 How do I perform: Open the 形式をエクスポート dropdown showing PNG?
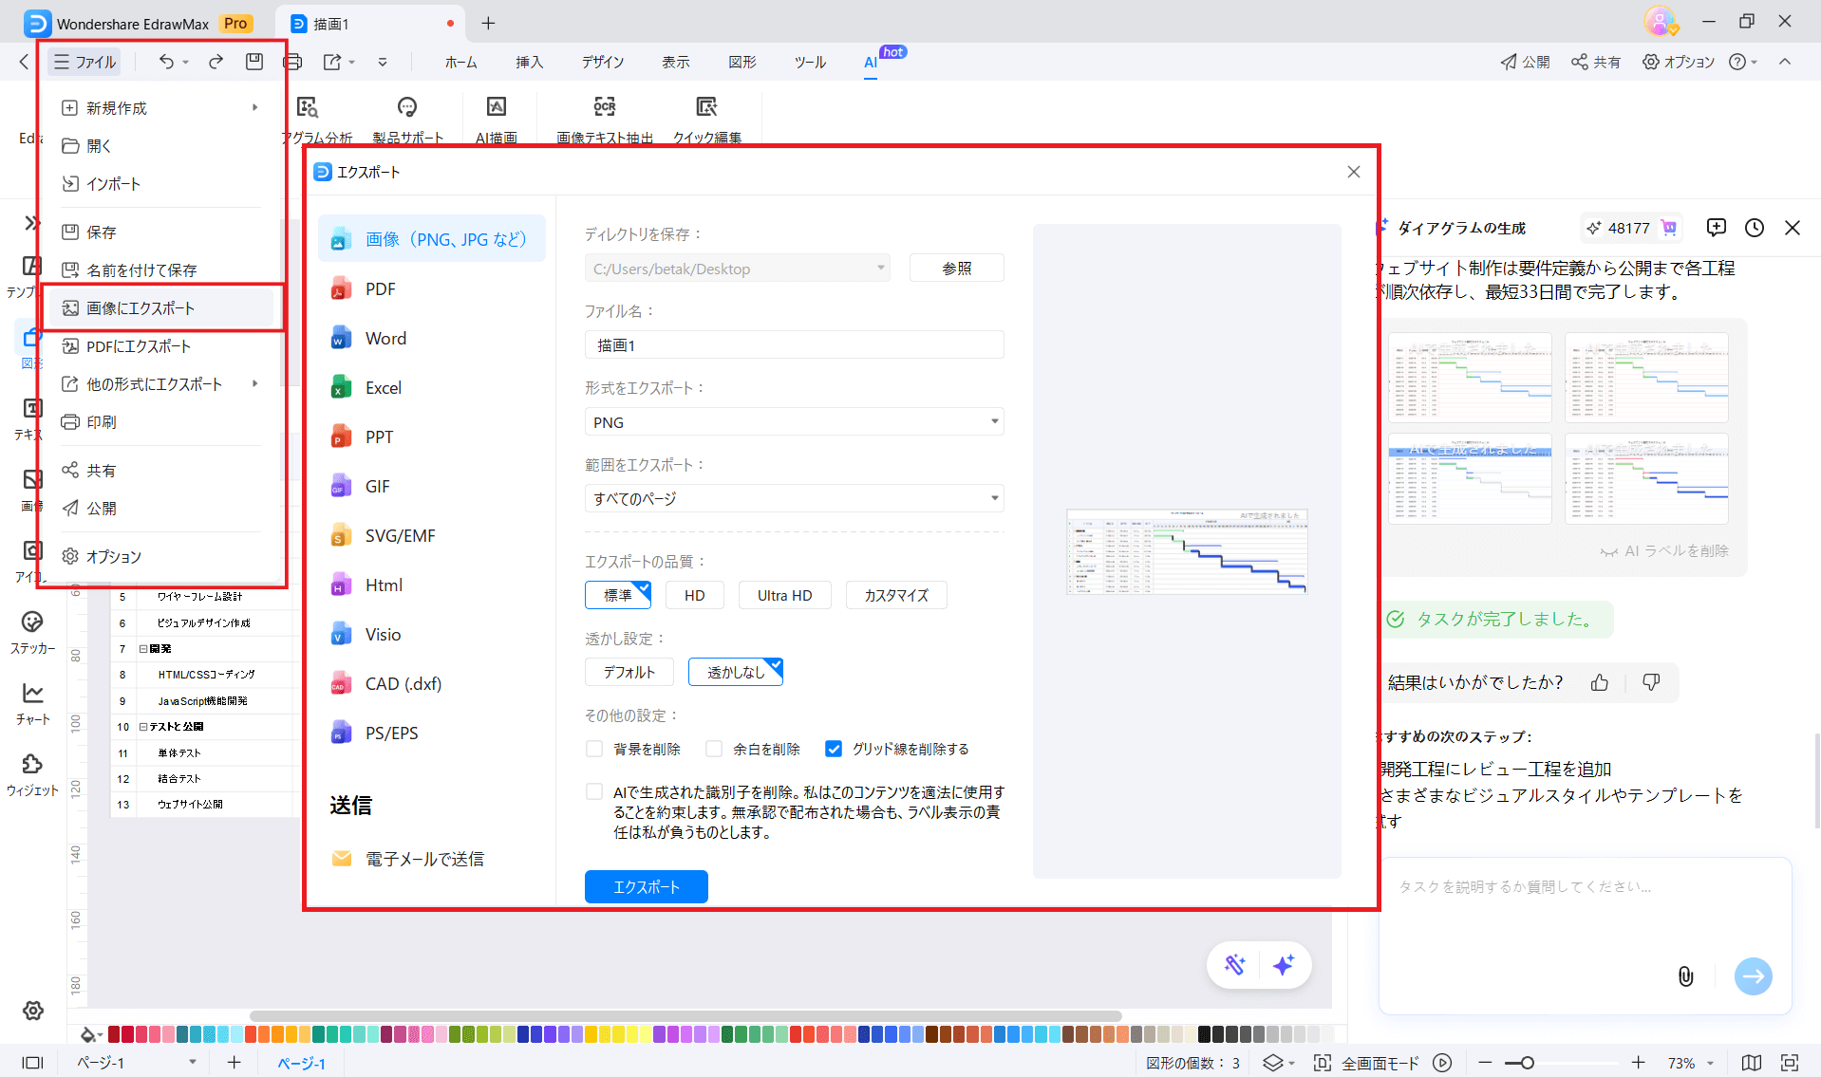pos(794,421)
